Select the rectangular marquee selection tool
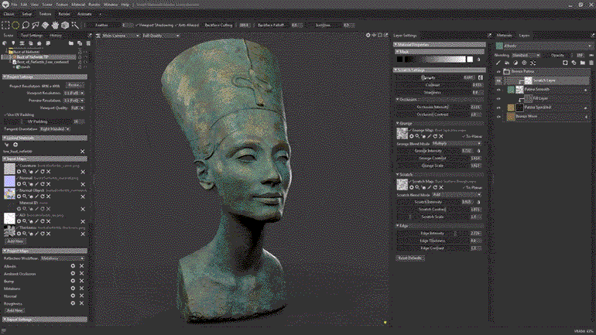 tap(5, 25)
